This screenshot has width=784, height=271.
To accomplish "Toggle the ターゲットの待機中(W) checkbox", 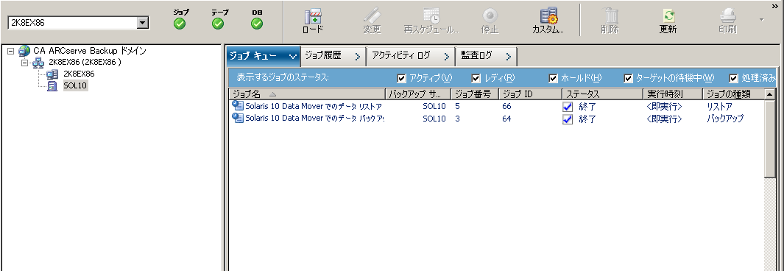I will (x=629, y=79).
